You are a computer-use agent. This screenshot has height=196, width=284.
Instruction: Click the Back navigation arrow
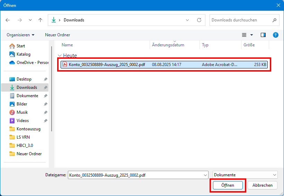coord(8,20)
